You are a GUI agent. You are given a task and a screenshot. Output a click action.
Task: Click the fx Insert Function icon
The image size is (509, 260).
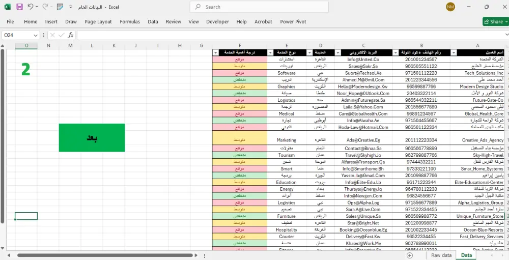[x=70, y=35]
